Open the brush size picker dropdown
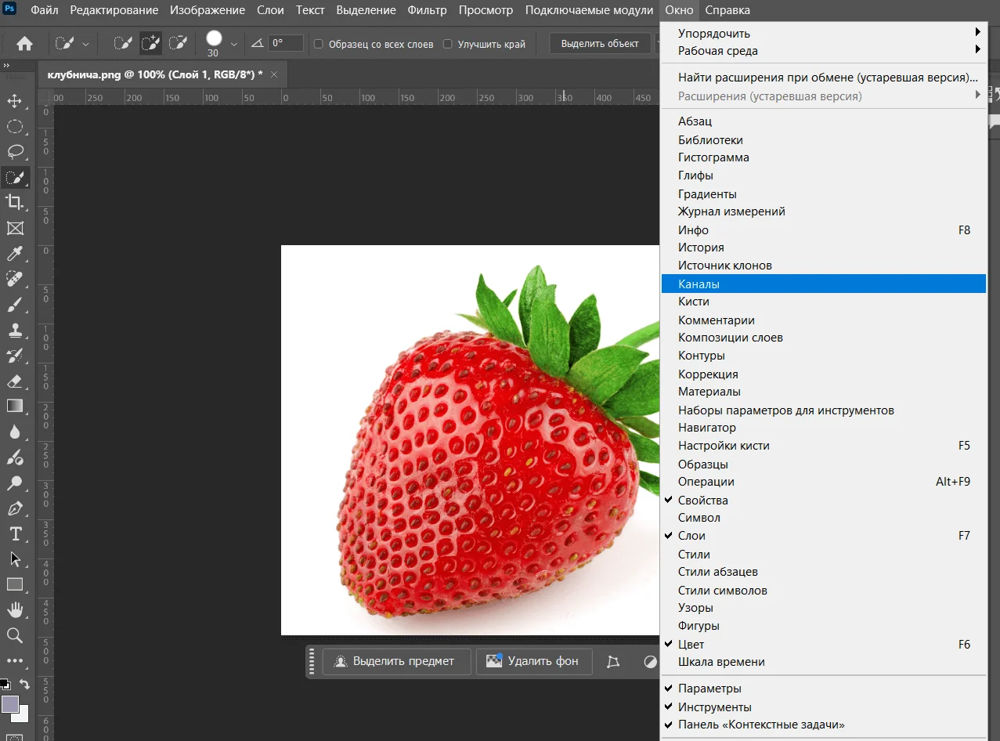Viewport: 1000px width, 741px height. coord(234,45)
